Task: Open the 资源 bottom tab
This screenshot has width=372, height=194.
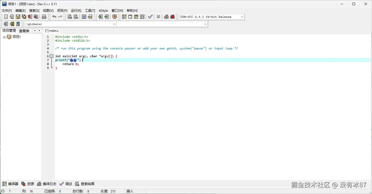Action: pos(28,184)
